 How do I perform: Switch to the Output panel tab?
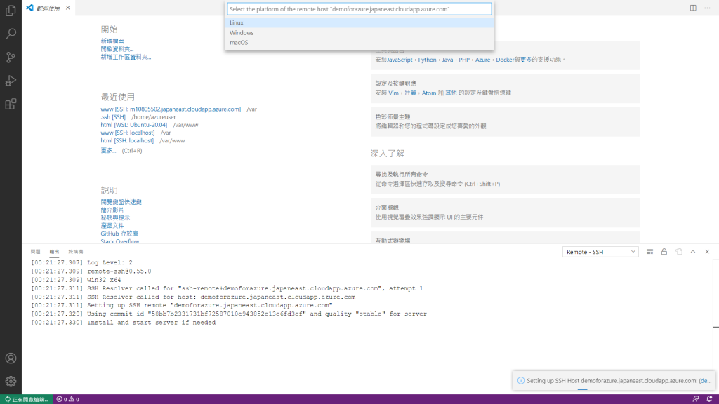pyautogui.click(x=54, y=252)
